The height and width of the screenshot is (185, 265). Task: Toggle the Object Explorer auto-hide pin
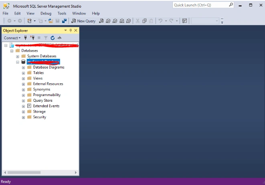tap(71, 30)
